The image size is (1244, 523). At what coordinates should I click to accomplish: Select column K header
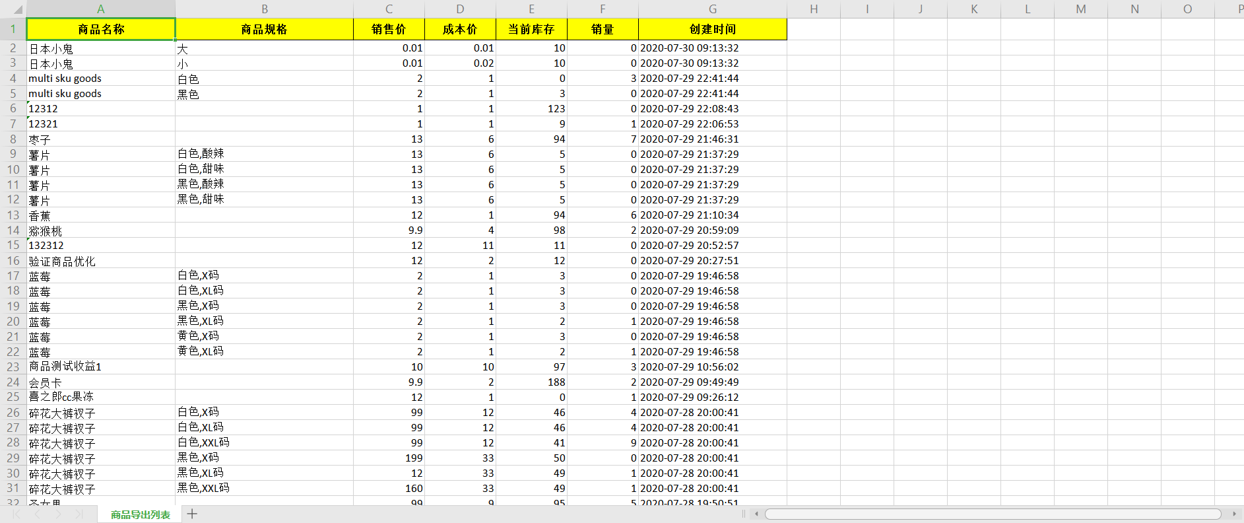[974, 9]
